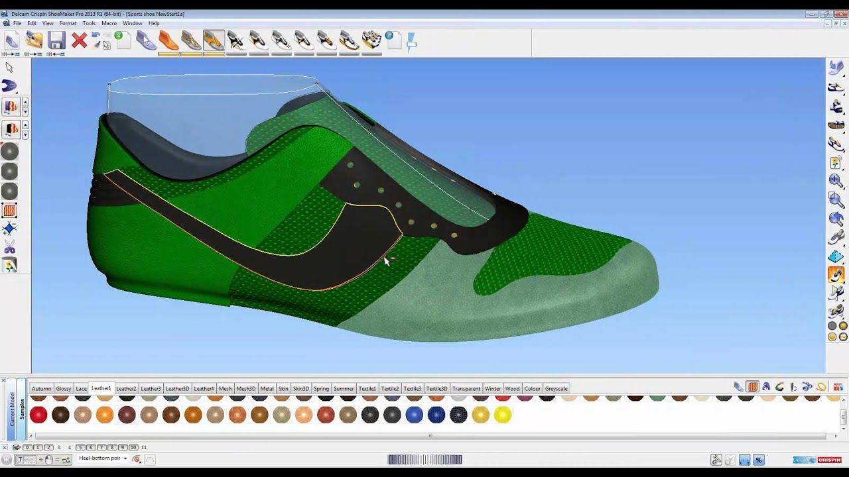
Task: Open the Heel-bottom point dropdown
Action: 125,458
